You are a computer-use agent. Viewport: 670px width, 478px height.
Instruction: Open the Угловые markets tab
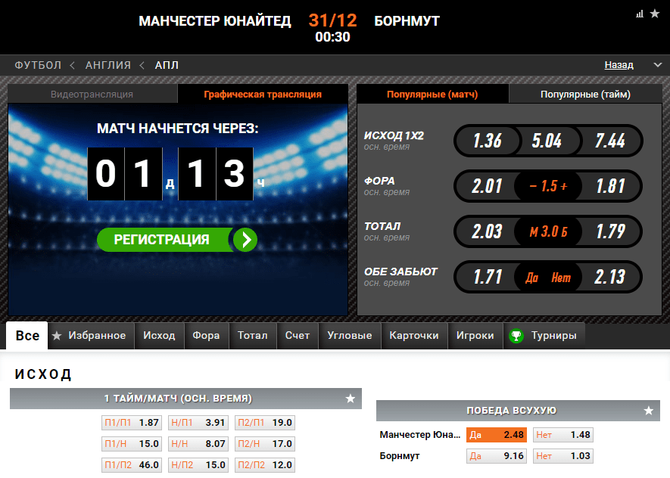350,336
